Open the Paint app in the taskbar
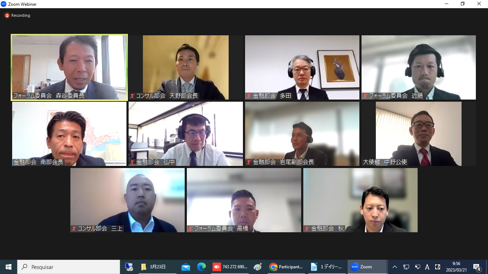Viewport: 488px width, 274px height. pos(258,267)
